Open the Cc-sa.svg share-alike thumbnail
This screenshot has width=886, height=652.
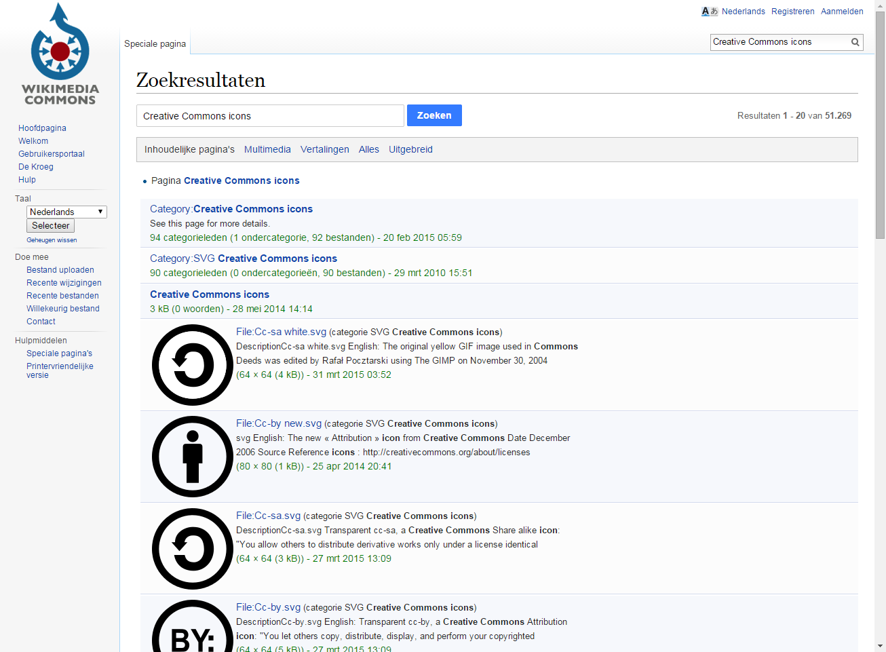(193, 549)
